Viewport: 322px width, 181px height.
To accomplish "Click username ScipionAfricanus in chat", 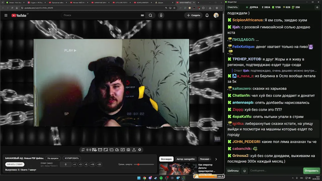I will 248,20.
